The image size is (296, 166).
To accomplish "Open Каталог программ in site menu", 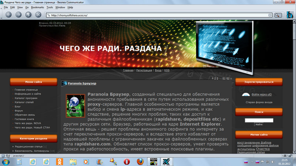I will tap(26, 98).
